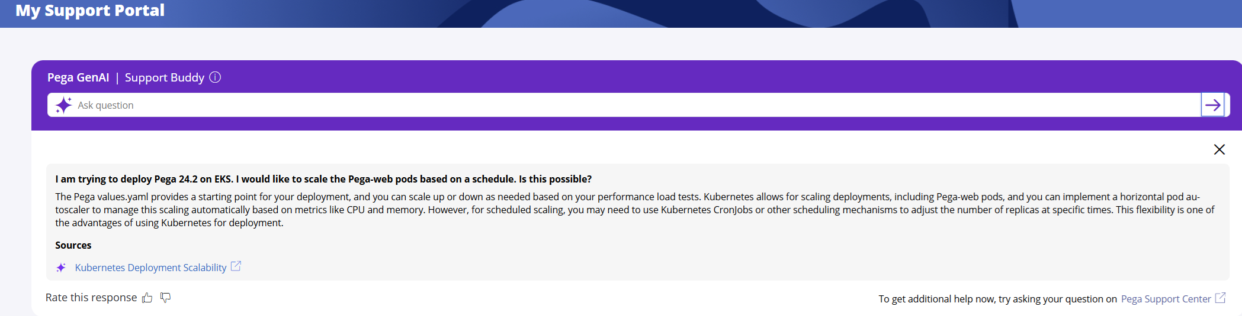Click the sparkle icon in the Ask question box
The width and height of the screenshot is (1242, 316).
[x=63, y=105]
